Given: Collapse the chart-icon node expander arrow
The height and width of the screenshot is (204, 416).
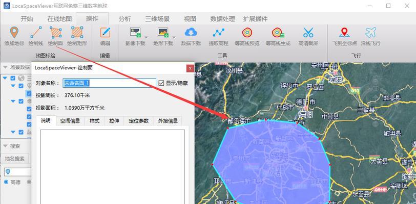Looking at the screenshot, I should (x=13, y=132).
